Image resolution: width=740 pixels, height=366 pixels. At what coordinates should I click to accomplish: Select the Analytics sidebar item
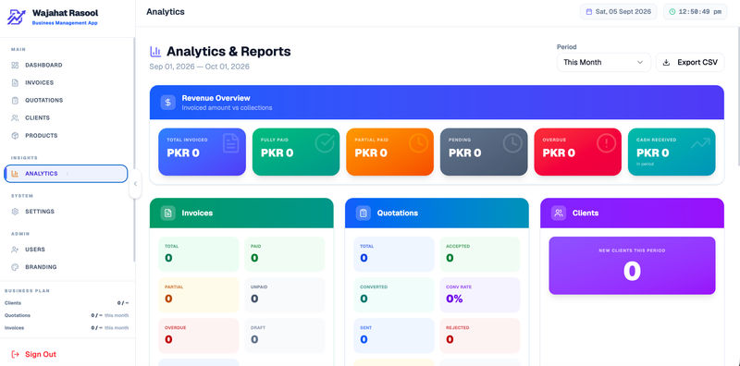point(66,174)
